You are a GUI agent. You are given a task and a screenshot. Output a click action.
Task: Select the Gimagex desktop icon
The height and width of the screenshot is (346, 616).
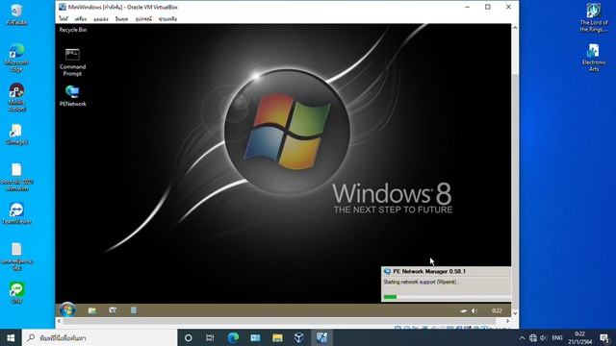[16, 135]
